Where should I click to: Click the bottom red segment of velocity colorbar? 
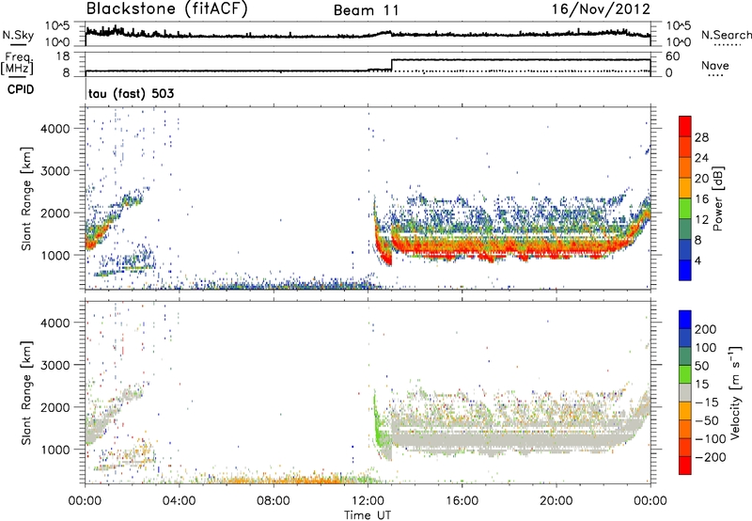coord(685,466)
